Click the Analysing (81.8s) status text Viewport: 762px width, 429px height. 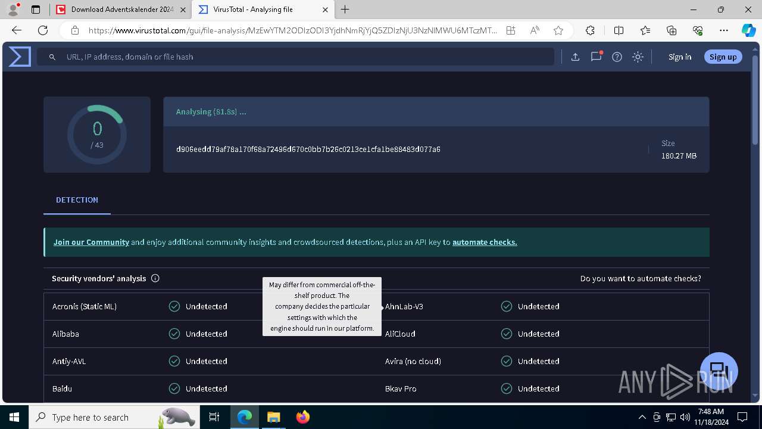[211, 112]
